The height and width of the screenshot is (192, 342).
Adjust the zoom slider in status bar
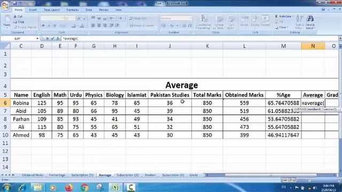tap(309, 180)
